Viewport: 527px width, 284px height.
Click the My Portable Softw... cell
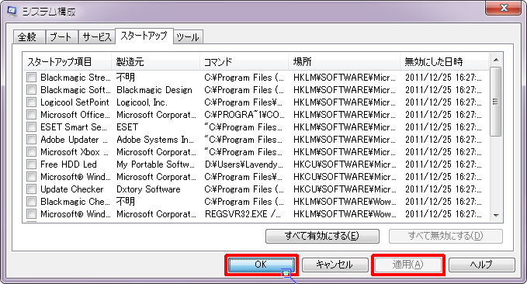pos(155,165)
